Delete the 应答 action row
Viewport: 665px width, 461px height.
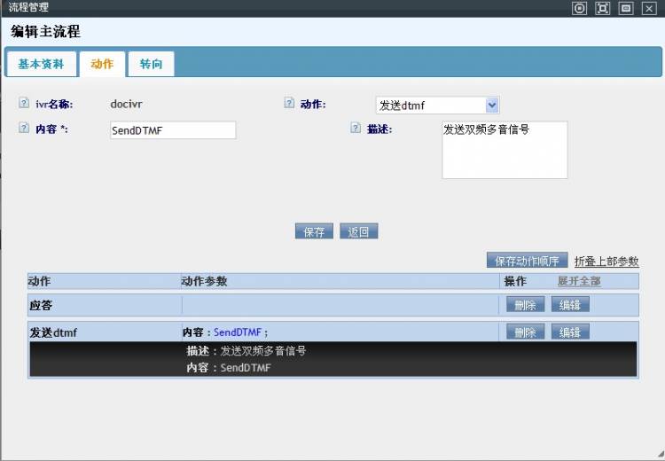(x=525, y=305)
